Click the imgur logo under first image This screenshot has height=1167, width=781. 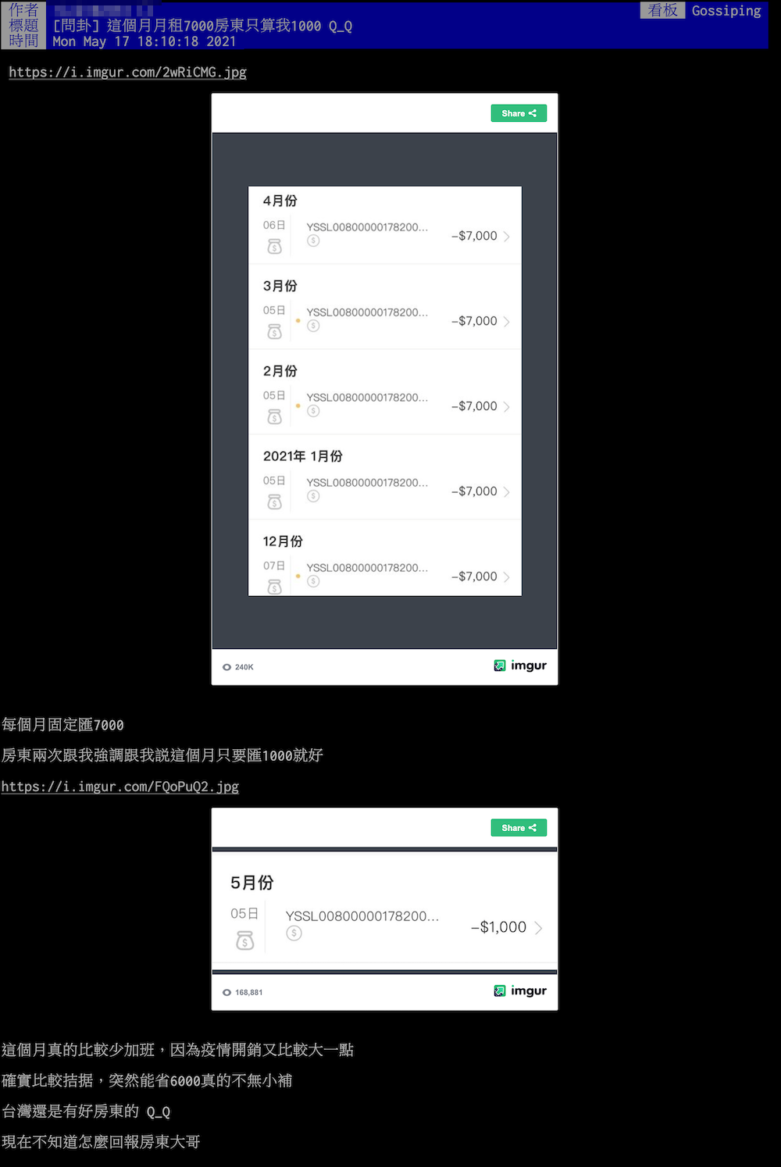click(x=520, y=666)
